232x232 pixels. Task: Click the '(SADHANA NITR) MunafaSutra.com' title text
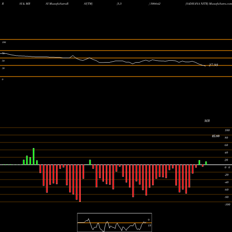click(x=208, y=4)
